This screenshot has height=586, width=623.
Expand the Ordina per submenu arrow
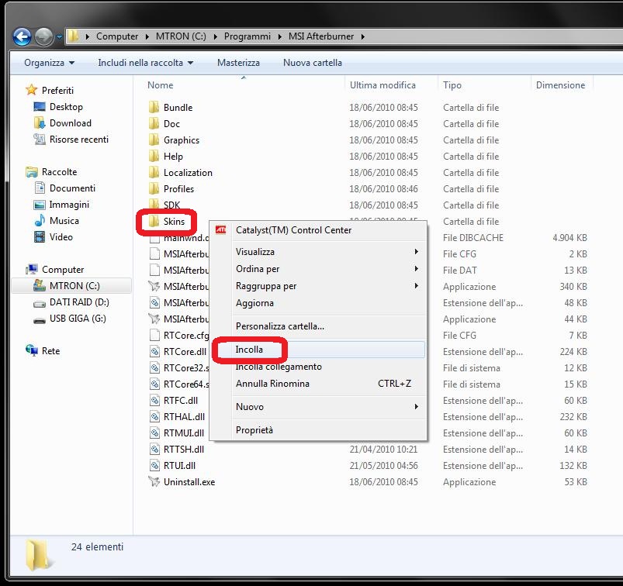(416, 269)
